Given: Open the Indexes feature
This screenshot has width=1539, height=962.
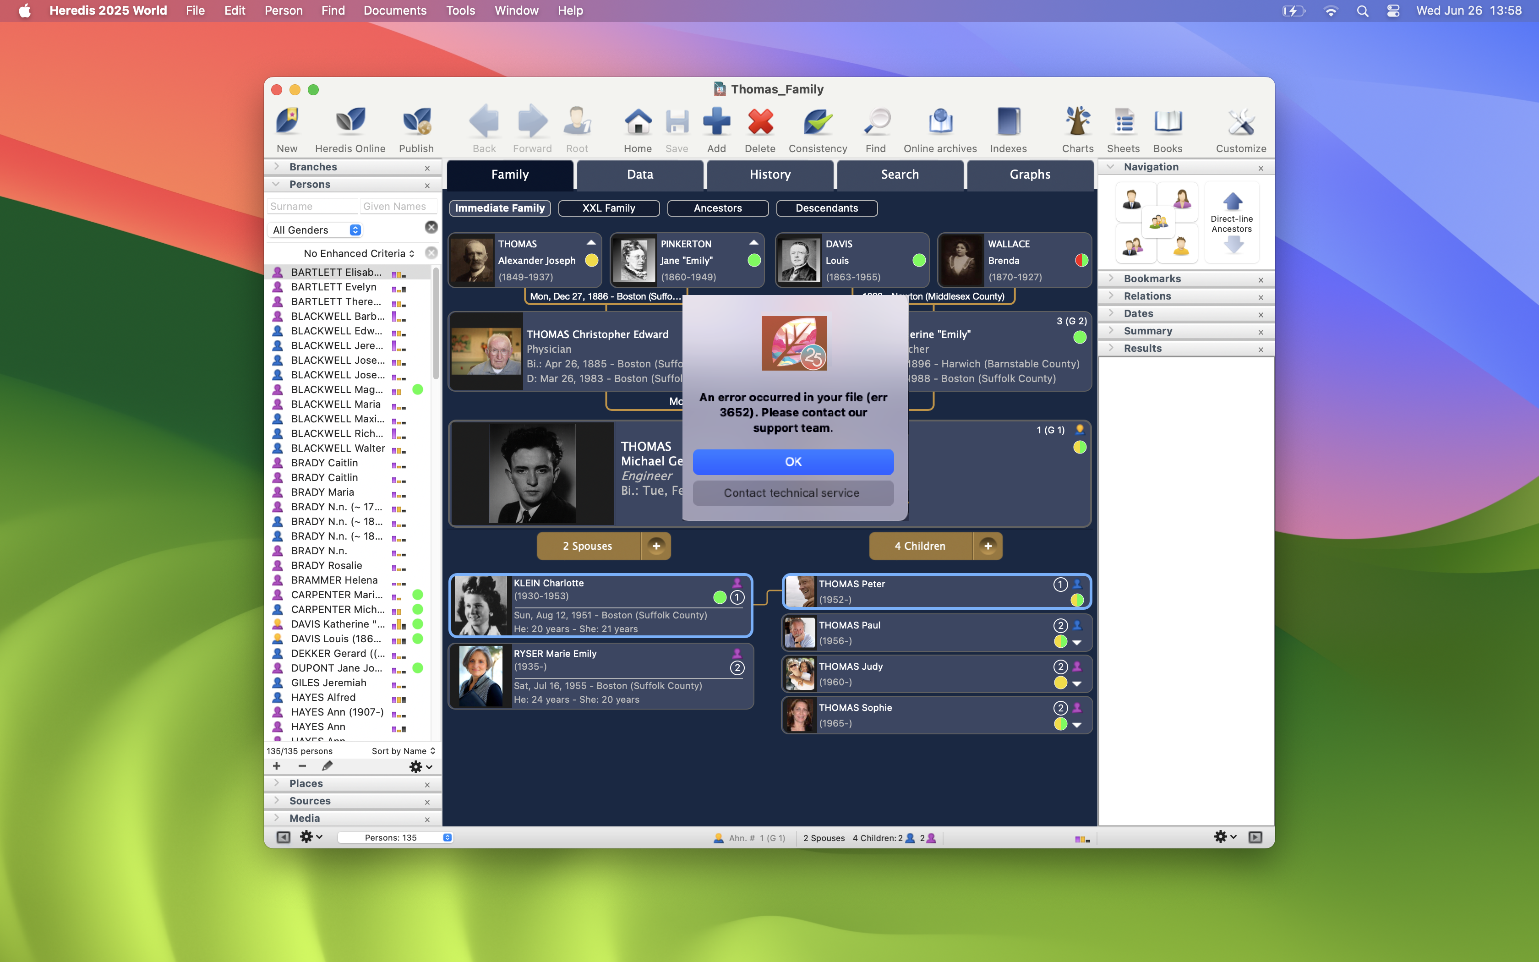Looking at the screenshot, I should point(1008,127).
